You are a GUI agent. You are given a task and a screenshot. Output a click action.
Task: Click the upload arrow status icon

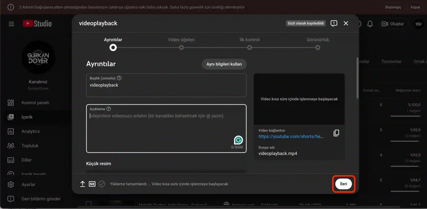click(83, 184)
